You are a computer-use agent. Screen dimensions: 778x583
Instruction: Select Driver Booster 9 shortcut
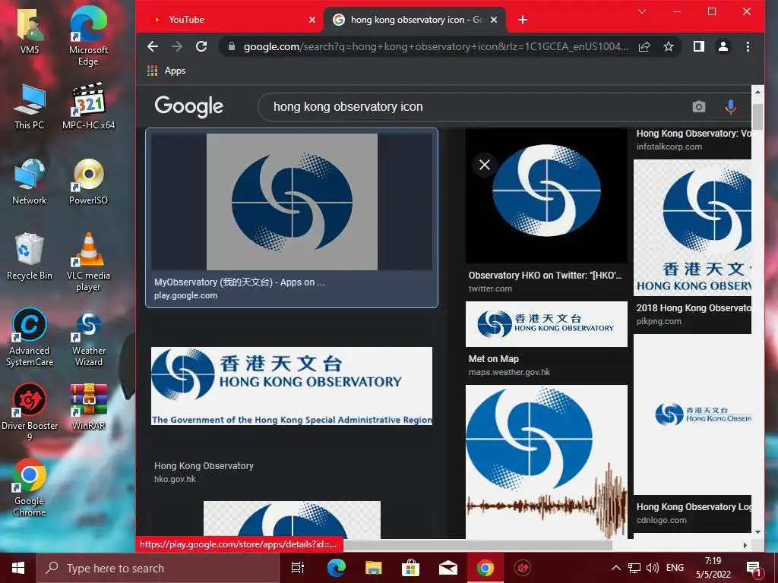pyautogui.click(x=30, y=412)
